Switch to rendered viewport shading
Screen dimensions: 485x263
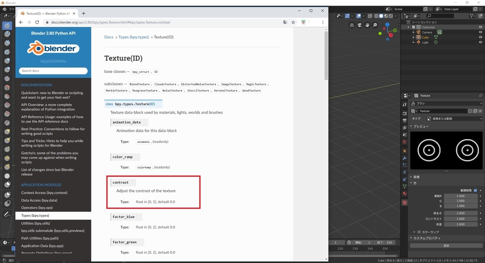[391, 16]
